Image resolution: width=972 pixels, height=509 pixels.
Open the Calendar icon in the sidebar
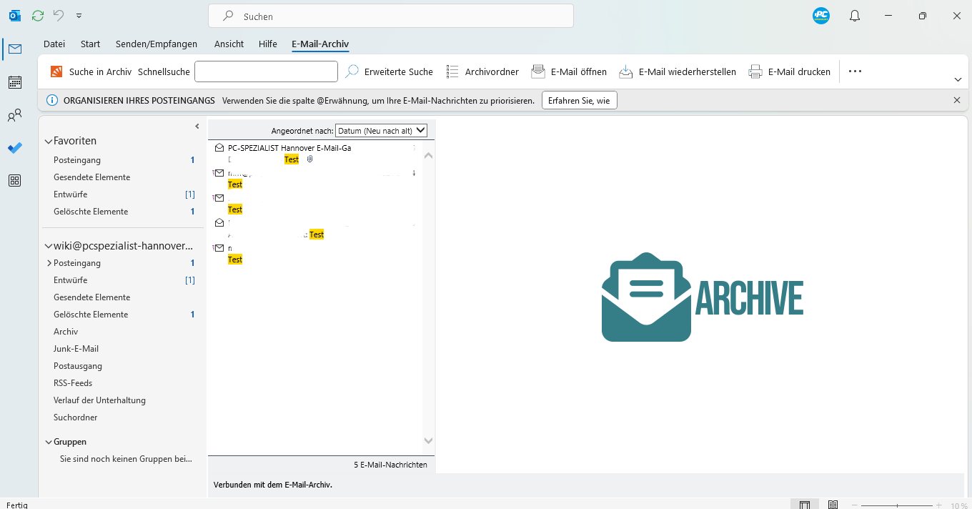coord(14,82)
